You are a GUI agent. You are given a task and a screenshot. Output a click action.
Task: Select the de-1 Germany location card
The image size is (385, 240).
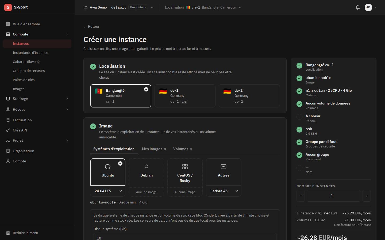tap(185, 96)
